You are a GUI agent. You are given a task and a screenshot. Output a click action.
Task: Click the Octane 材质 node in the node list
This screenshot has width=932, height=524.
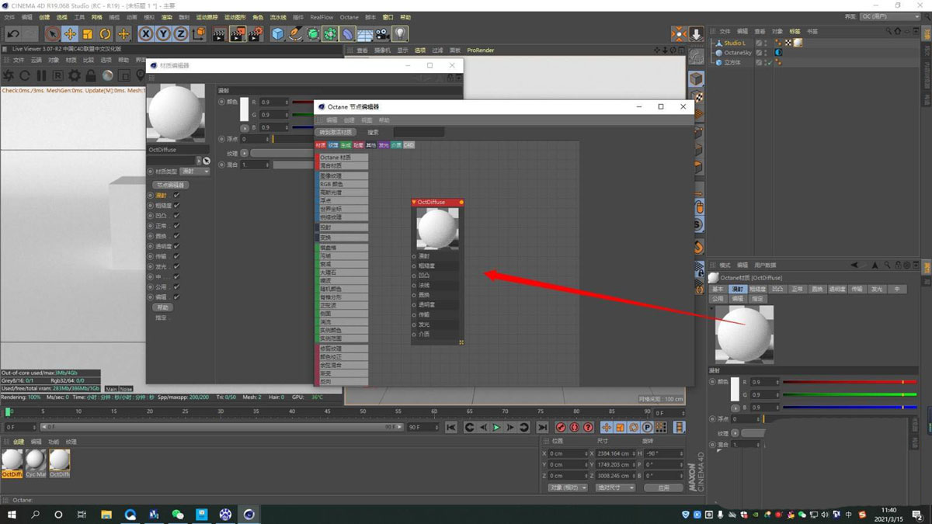pos(343,158)
